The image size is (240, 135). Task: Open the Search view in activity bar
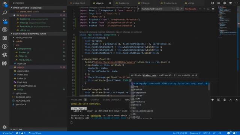4,12
